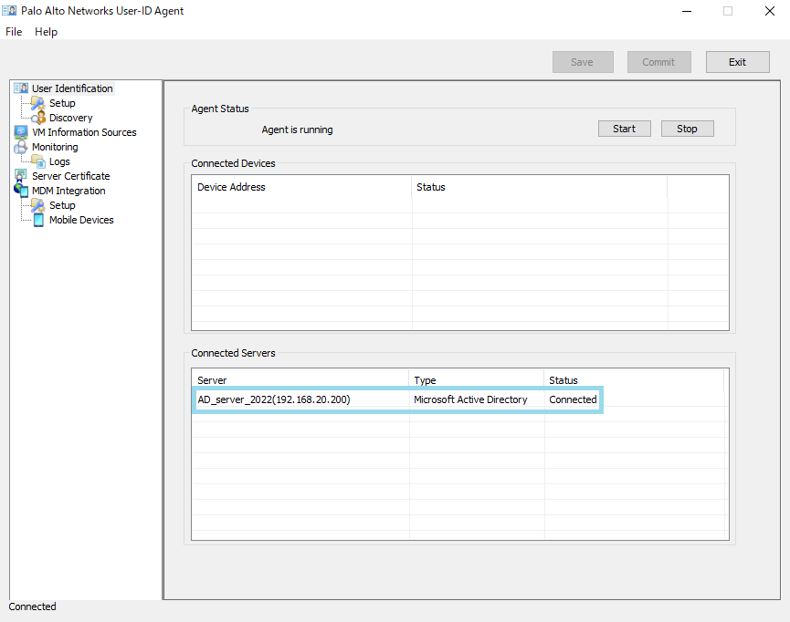Click the Status header in Connected Servers
Image resolution: width=790 pixels, height=622 pixels.
point(634,380)
